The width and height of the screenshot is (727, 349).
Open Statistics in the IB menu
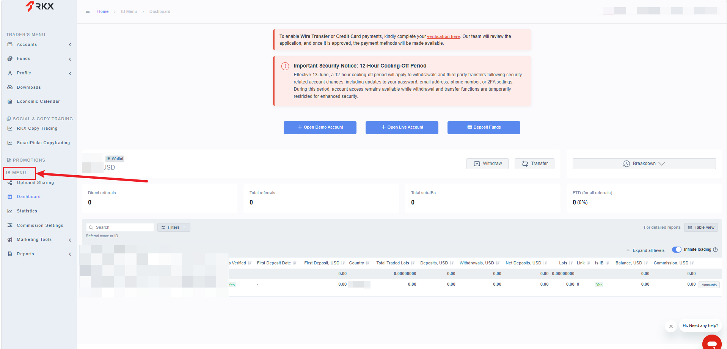(x=27, y=211)
